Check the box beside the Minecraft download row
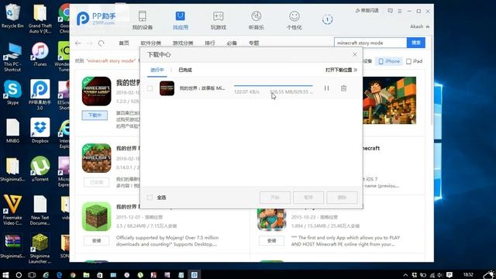The height and width of the screenshot is (279, 496). pyautogui.click(x=150, y=88)
